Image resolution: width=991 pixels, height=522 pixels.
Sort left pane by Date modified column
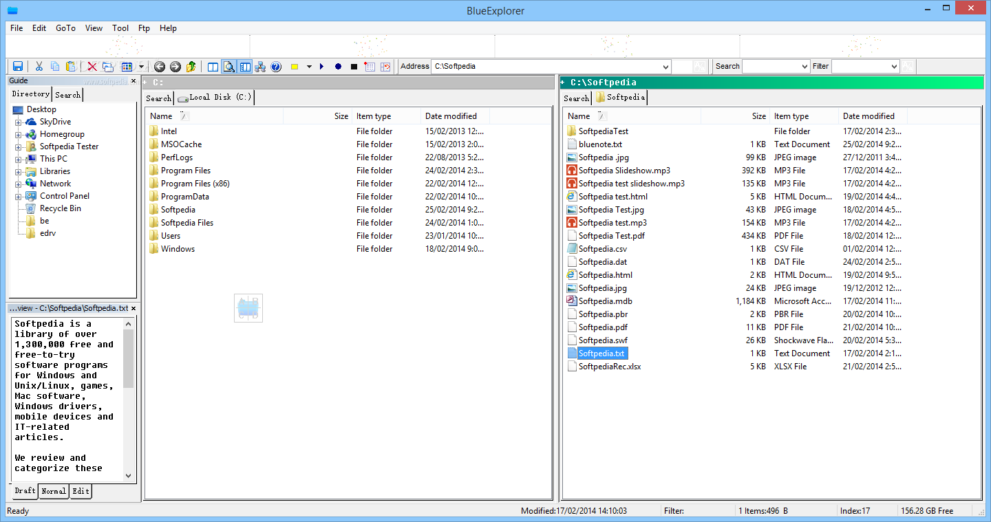pos(454,116)
